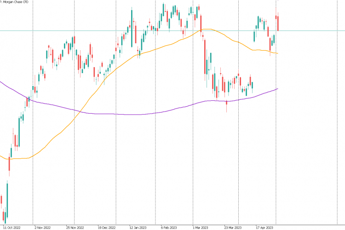This screenshot has width=345, height=230.
Task: Click the "17 Apr 2023" date label
Action: pos(265,227)
